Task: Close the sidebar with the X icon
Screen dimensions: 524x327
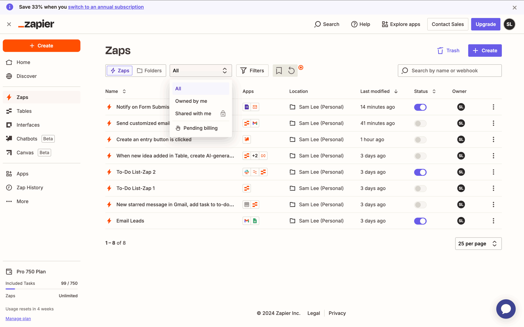Action: [x=9, y=24]
